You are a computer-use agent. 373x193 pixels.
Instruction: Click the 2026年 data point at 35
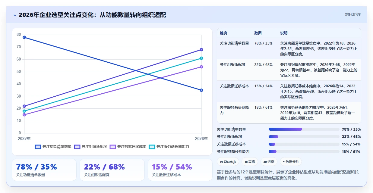[x=201, y=90]
